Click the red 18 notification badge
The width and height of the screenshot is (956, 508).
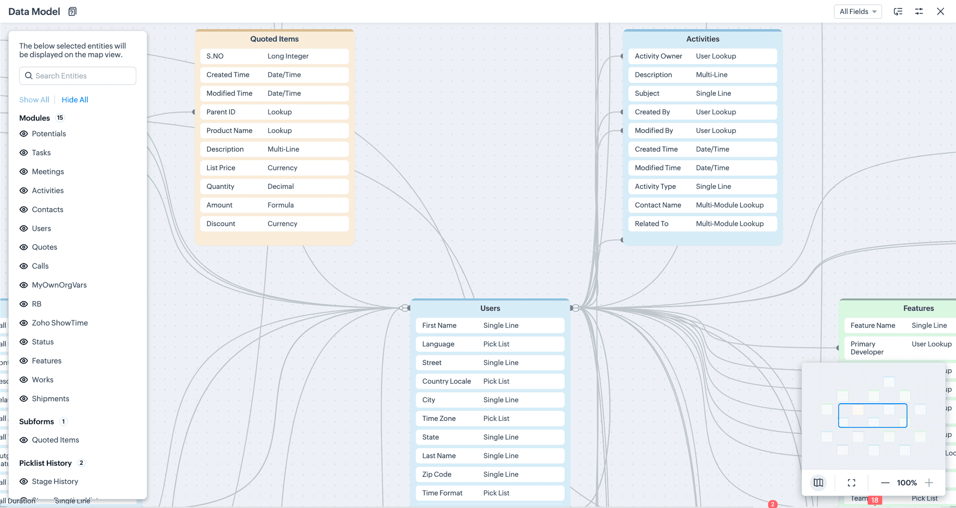tap(874, 500)
